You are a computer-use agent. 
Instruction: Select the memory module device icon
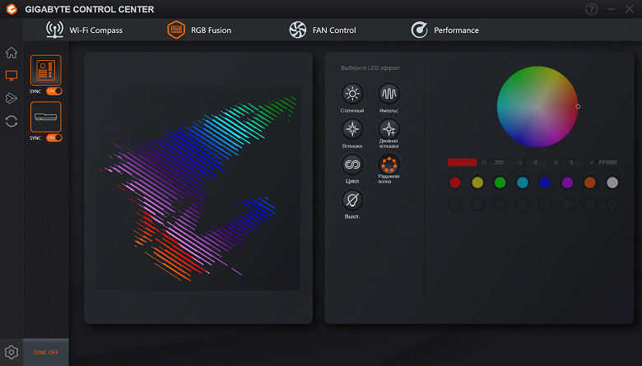coord(46,117)
